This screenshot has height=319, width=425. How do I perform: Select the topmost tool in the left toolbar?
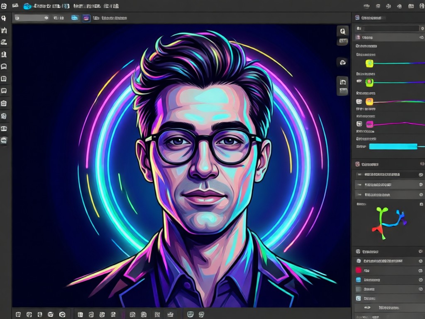(4, 18)
